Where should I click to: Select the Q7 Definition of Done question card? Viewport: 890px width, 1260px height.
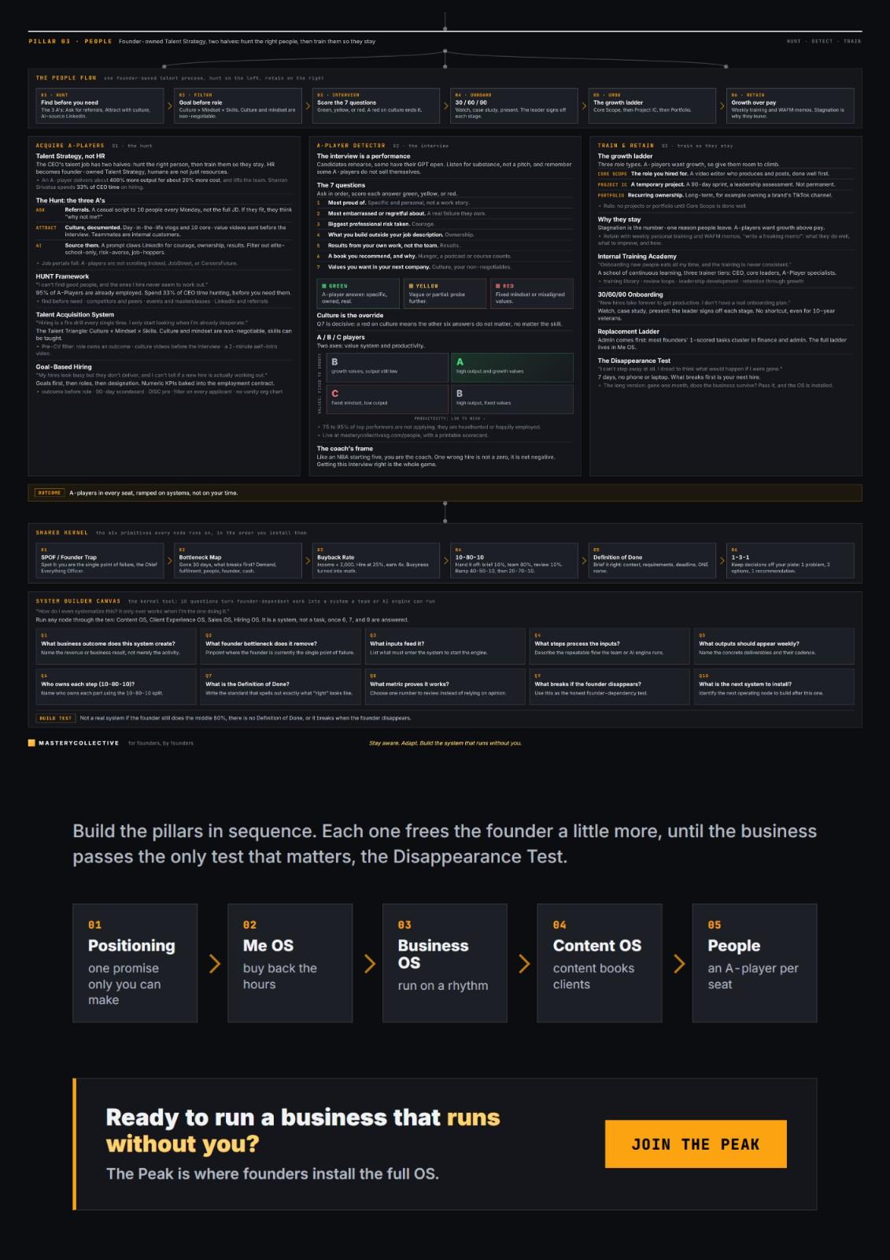pos(281,687)
